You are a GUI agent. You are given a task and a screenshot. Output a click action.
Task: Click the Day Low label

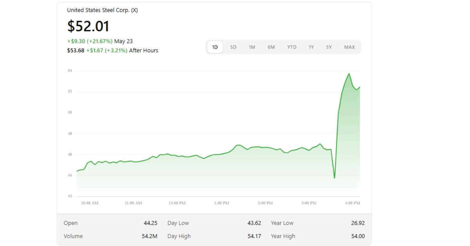(x=178, y=223)
